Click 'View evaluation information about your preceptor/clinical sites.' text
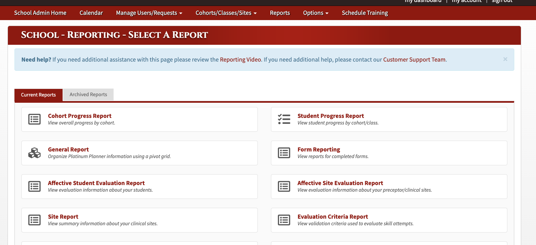The image size is (536, 245). click(365, 190)
